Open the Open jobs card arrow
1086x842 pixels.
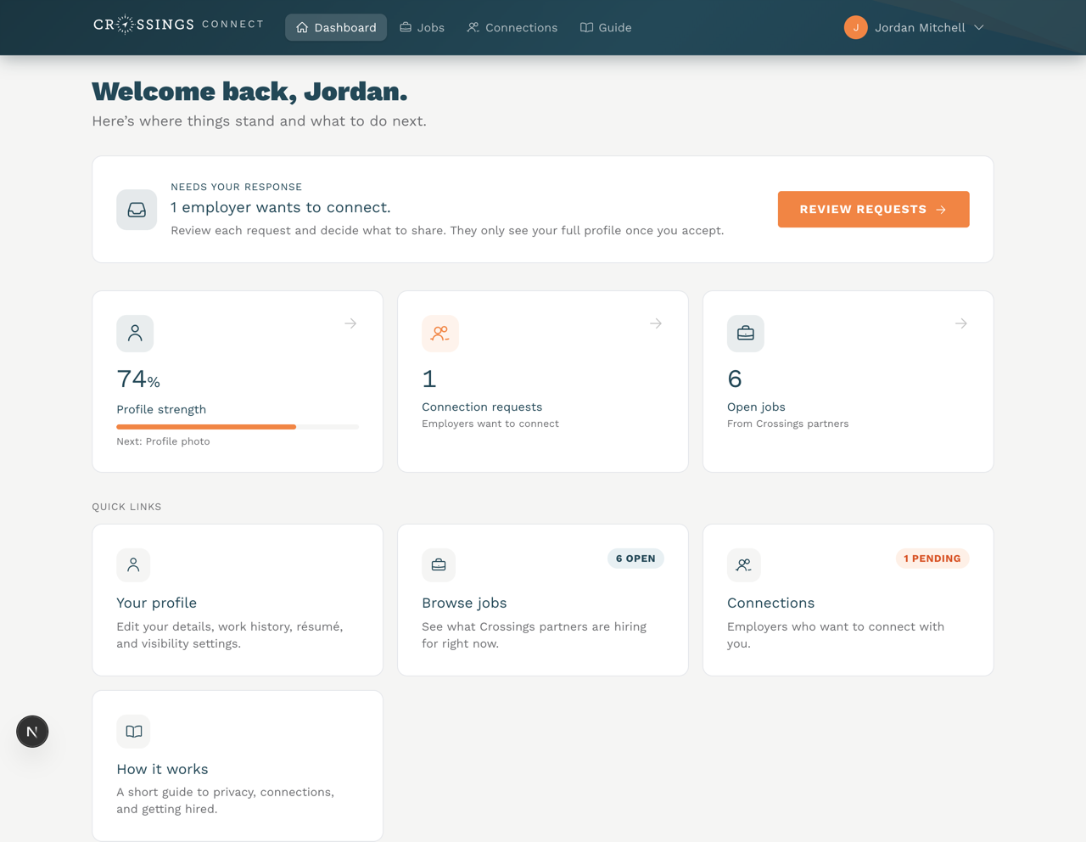(x=961, y=323)
